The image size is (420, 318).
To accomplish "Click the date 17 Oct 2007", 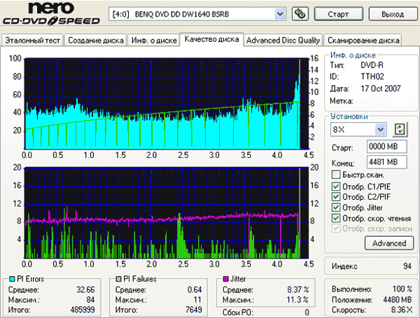I will pos(380,89).
